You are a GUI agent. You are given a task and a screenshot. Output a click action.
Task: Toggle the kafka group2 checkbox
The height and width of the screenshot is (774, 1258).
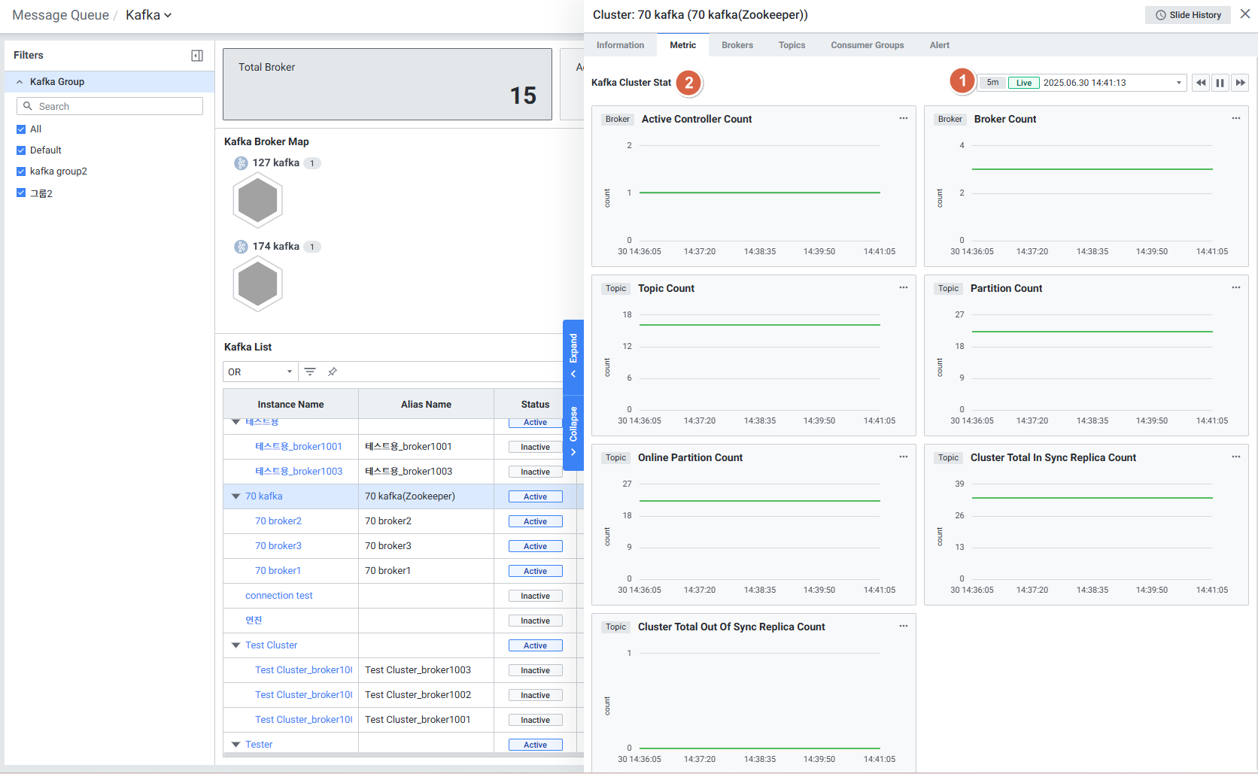(21, 171)
